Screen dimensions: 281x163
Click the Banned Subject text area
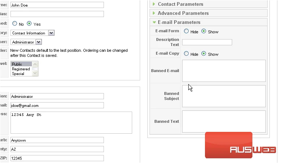tap(224, 96)
